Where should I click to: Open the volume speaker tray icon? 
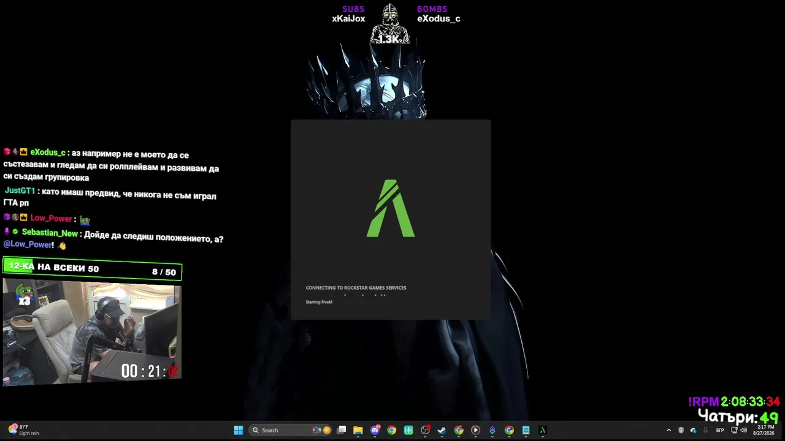pyautogui.click(x=743, y=430)
